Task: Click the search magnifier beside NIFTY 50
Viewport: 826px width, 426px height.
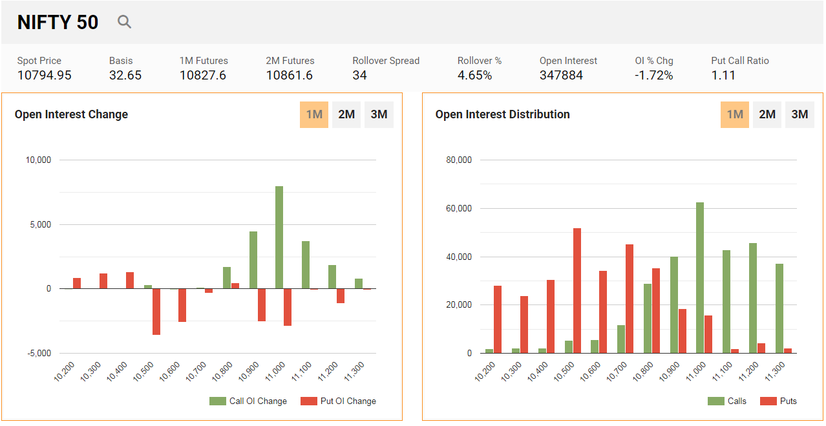Action: [124, 22]
